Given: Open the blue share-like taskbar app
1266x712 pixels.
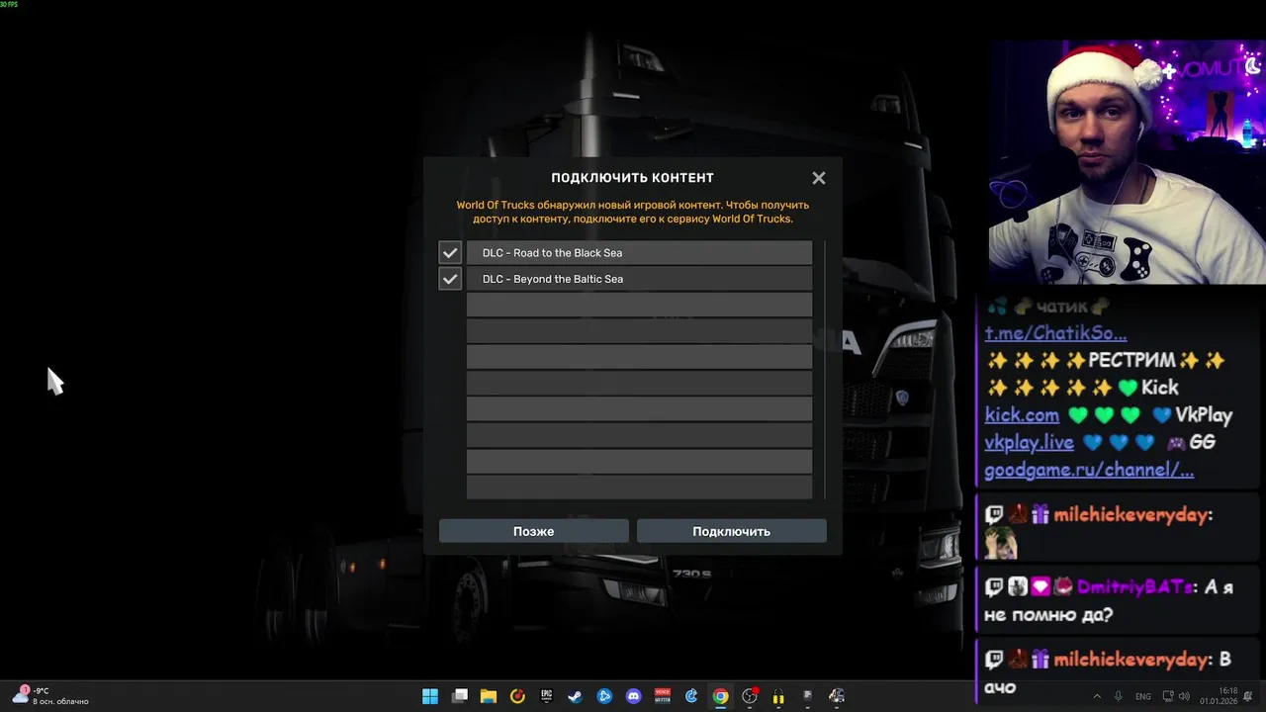Looking at the screenshot, I should click(x=604, y=696).
